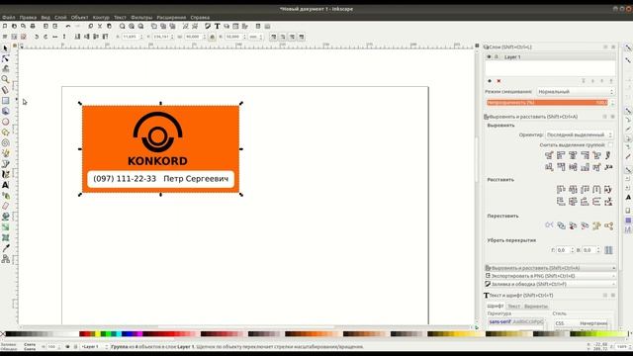Click the Undo arrow in the command bar
633x356 pixels.
[x=68, y=27]
